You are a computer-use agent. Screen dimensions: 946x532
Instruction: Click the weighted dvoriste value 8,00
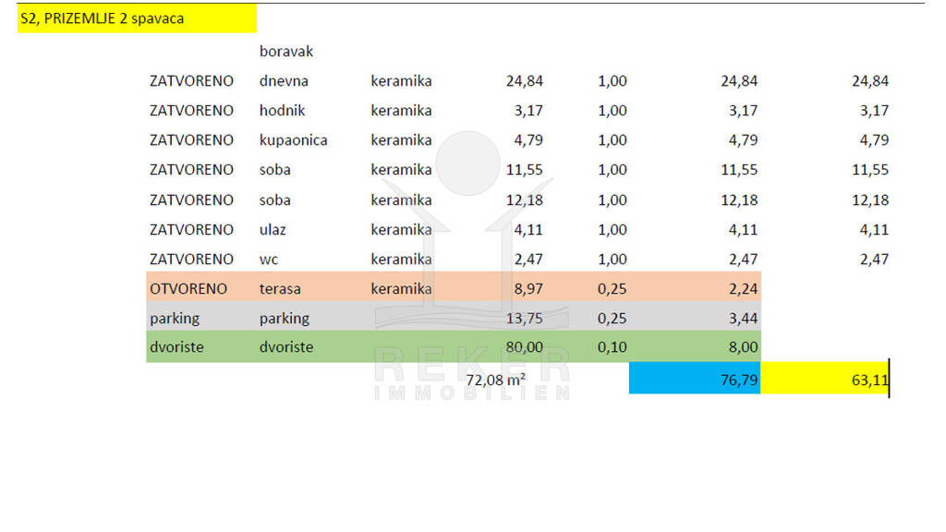coord(742,347)
